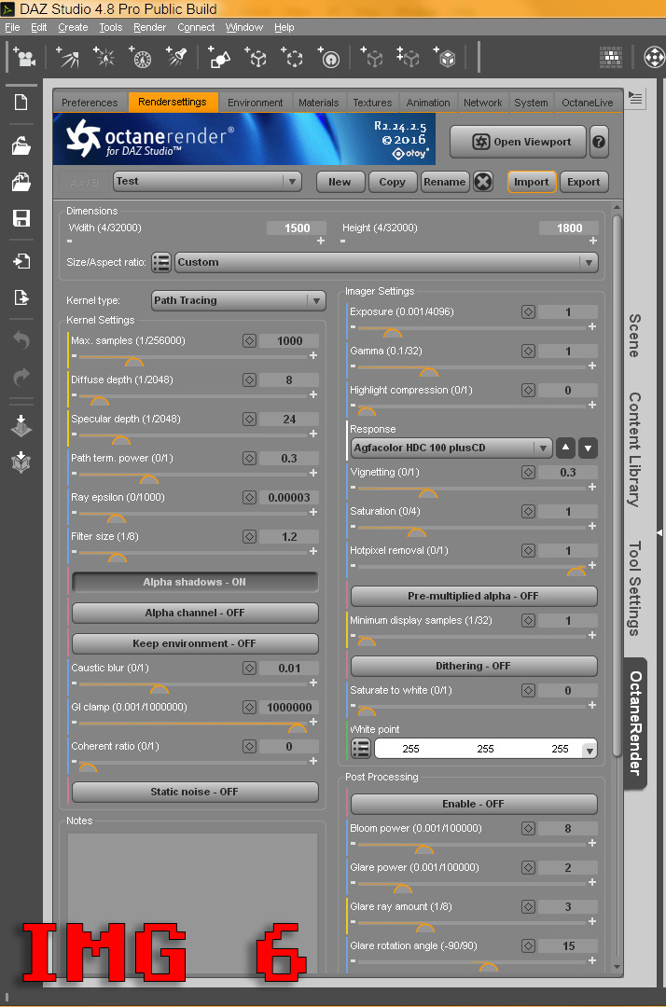The image size is (666, 1007).
Task: Toggle Alpha shadows - ON button
Action: [195, 582]
